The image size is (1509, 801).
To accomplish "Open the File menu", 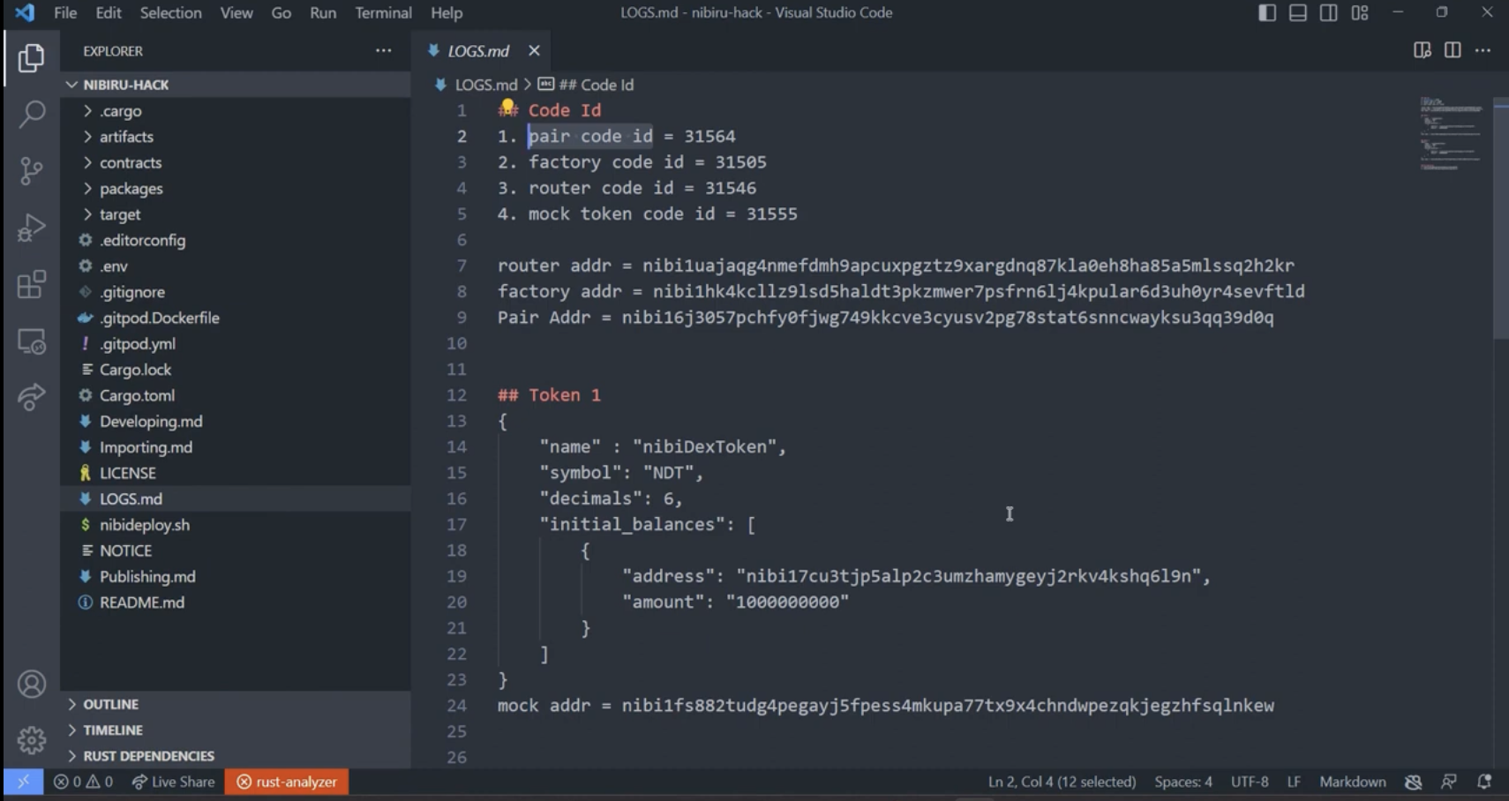I will coord(65,12).
